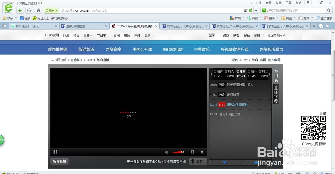The height and width of the screenshot is (174, 335).
Task: Click the browser back arrow button
Action: [x=20, y=10]
